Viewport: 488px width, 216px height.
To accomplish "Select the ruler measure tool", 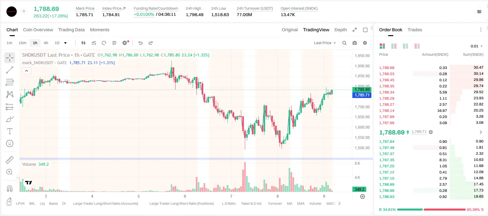I will pyautogui.click(x=10, y=160).
